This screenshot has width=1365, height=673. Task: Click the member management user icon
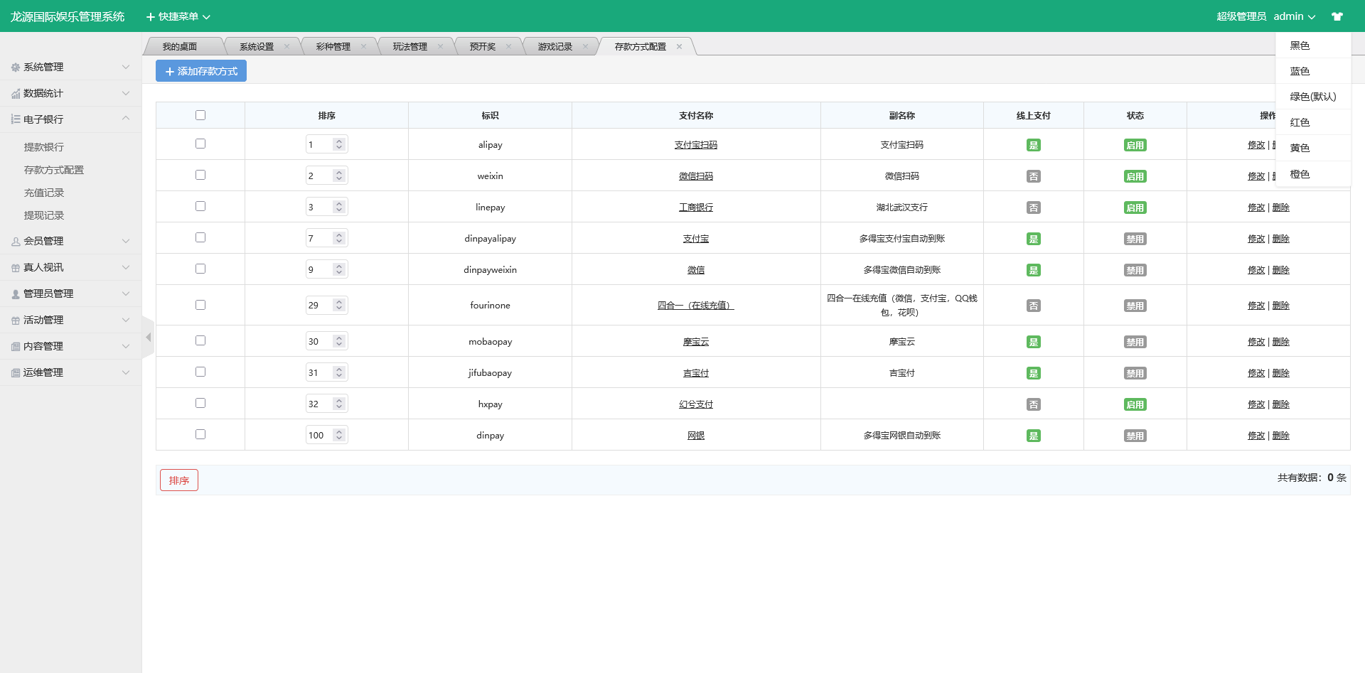coord(16,242)
